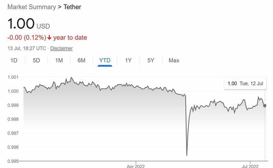Switch to the 1D time range tab
The width and height of the screenshot is (273, 168).
click(14, 61)
